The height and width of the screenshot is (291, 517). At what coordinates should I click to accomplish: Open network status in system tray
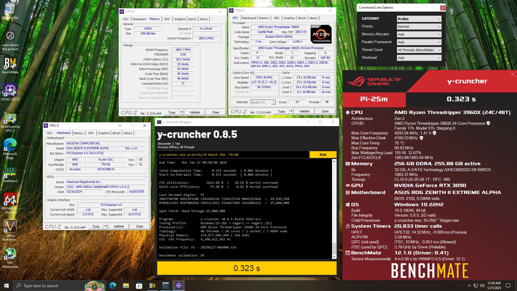[476, 286]
